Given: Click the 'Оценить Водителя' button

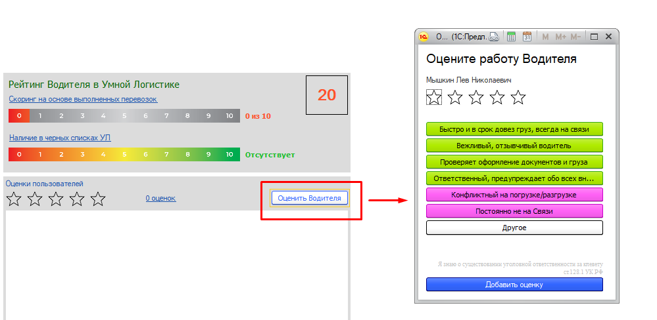Looking at the screenshot, I should 310,198.
